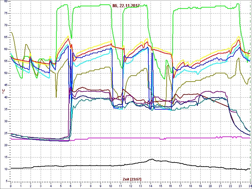Image resolution: width=252 pixels, height=189 pixels.
Task: Select the 75 label on temperature axis
Action: (x=5, y=13)
